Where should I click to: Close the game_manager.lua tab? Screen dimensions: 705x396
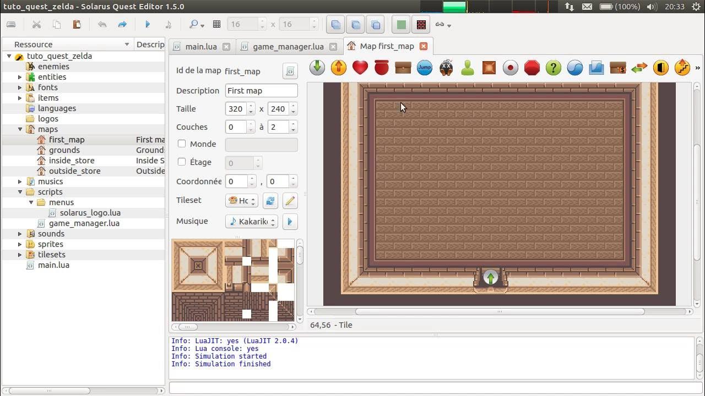pyautogui.click(x=334, y=47)
